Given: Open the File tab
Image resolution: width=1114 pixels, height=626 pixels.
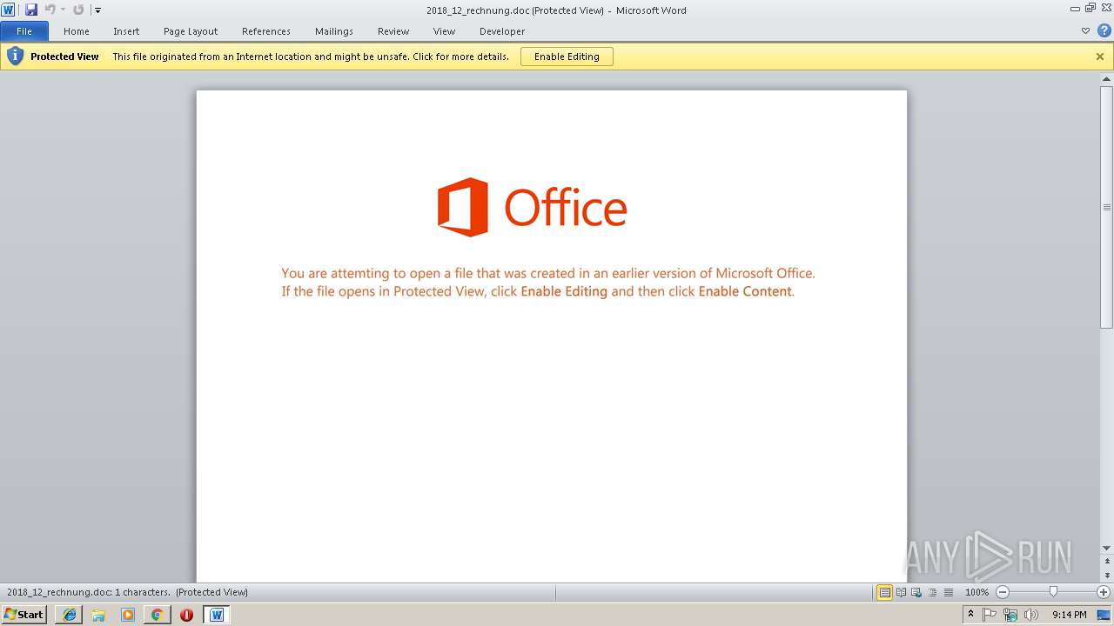Looking at the screenshot, I should point(24,31).
